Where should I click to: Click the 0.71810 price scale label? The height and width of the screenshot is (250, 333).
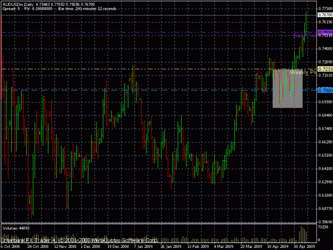click(x=326, y=75)
